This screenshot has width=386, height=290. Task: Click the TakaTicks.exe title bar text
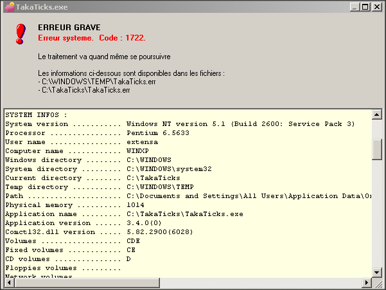(42, 7)
